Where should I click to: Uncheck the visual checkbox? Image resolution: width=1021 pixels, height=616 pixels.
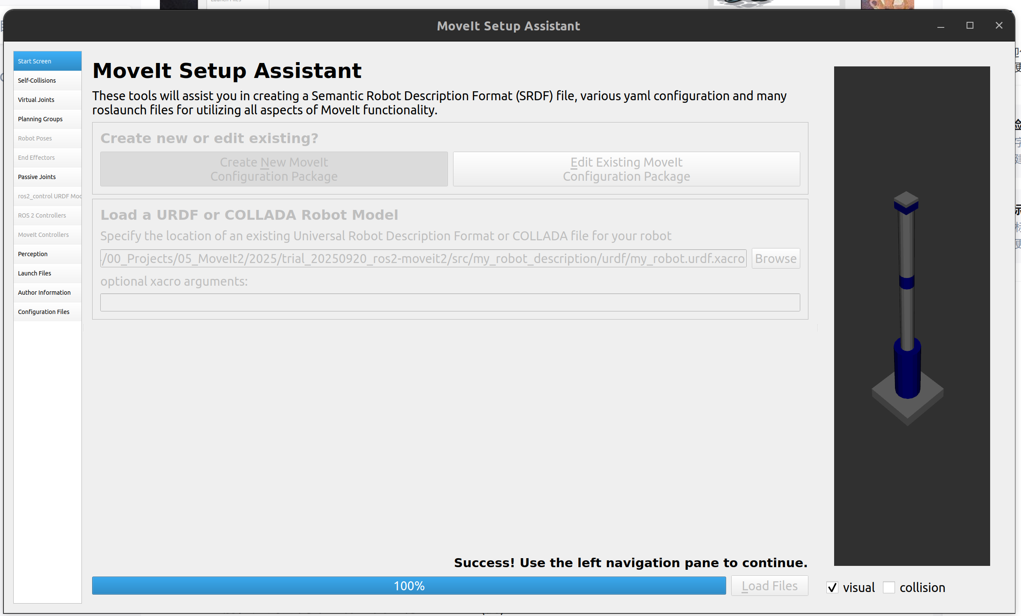pyautogui.click(x=832, y=587)
